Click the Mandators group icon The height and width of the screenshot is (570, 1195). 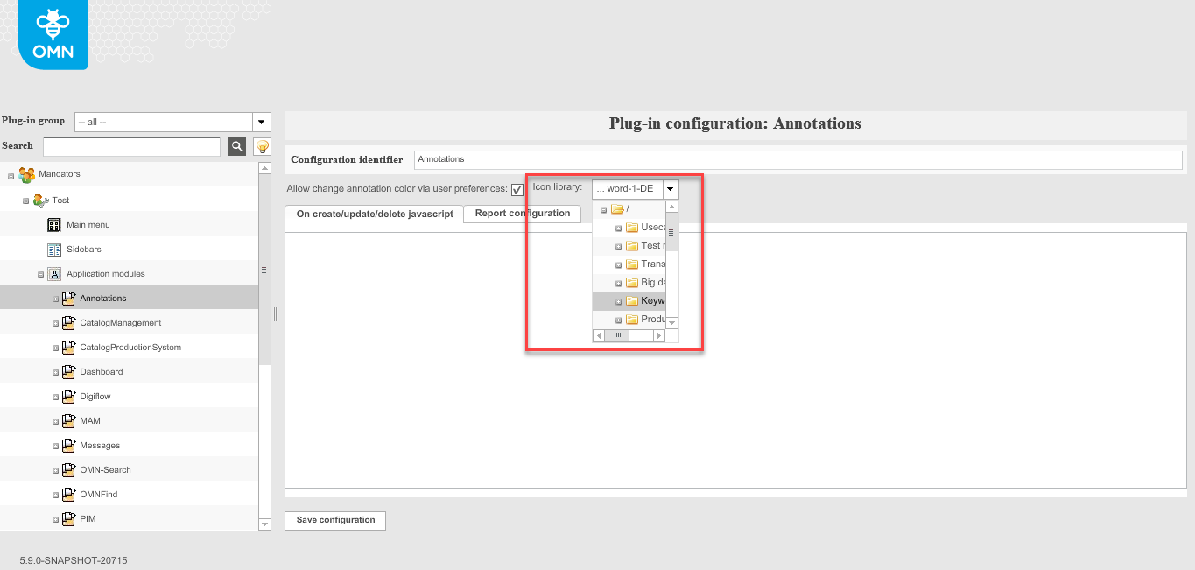(26, 174)
